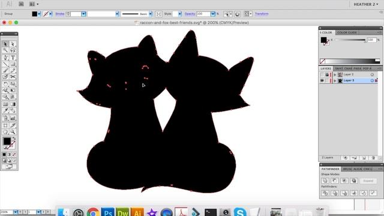Expand Layer 3 disclosure triangle
The height and width of the screenshot is (216, 384).
335,81
